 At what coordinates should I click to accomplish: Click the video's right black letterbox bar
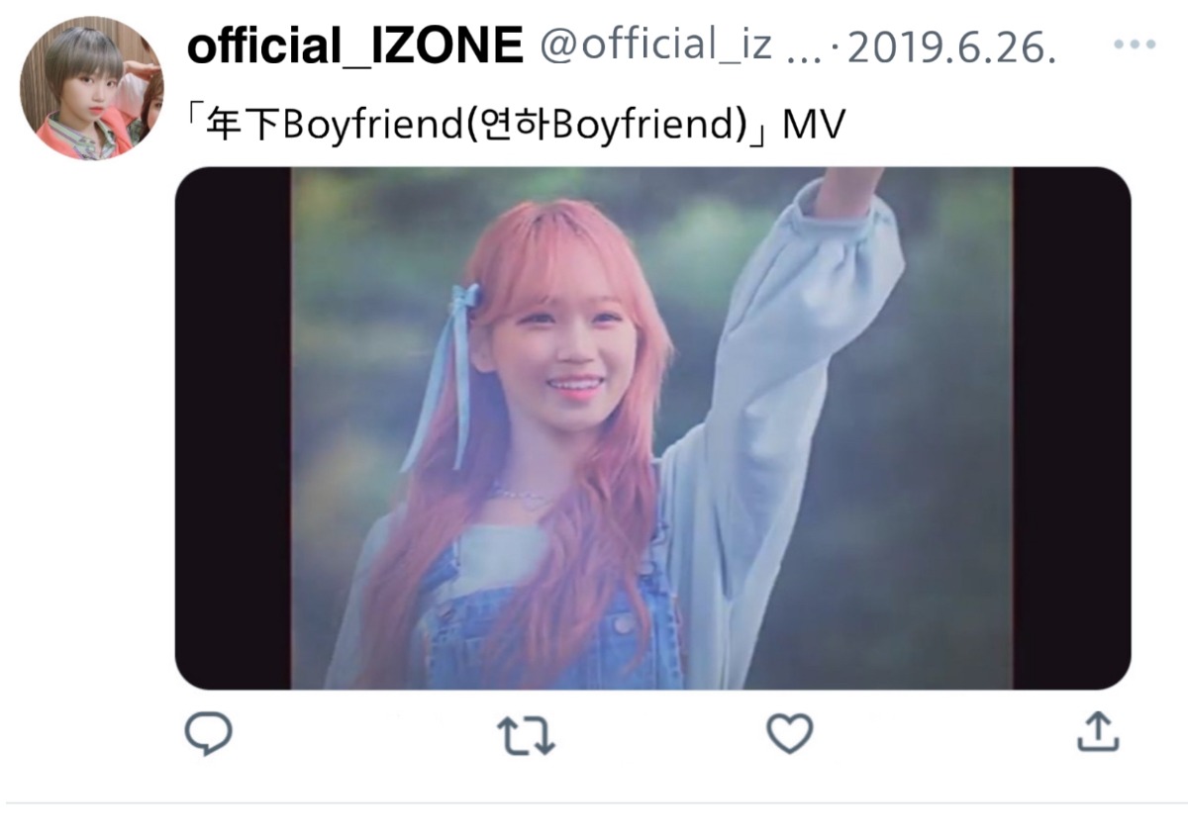coord(1071,428)
